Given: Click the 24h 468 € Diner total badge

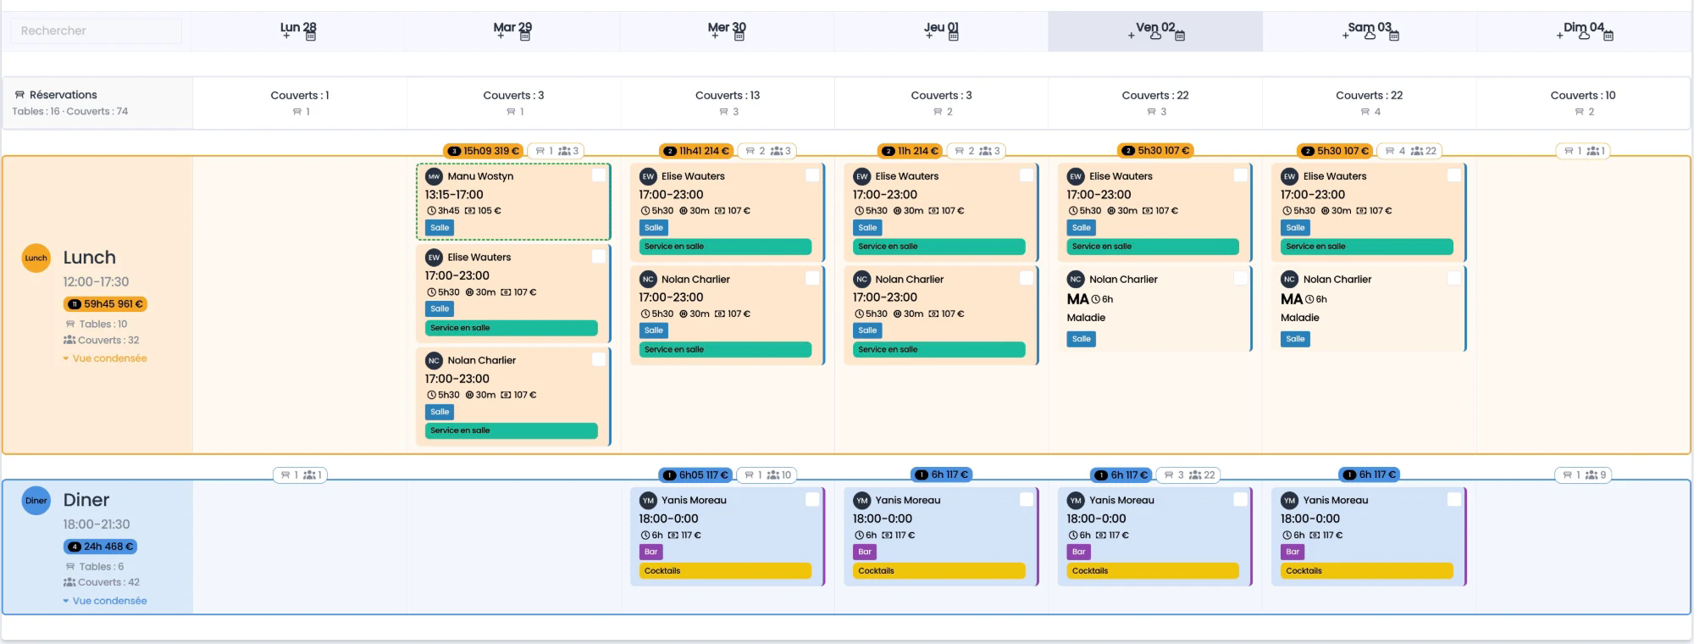Looking at the screenshot, I should click(x=100, y=547).
